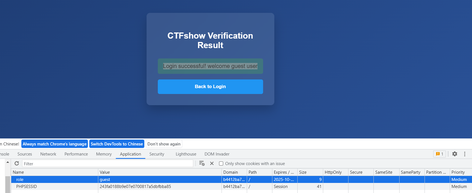Click Switch DevTools to Chinese
This screenshot has height=193, width=472.
117,144
